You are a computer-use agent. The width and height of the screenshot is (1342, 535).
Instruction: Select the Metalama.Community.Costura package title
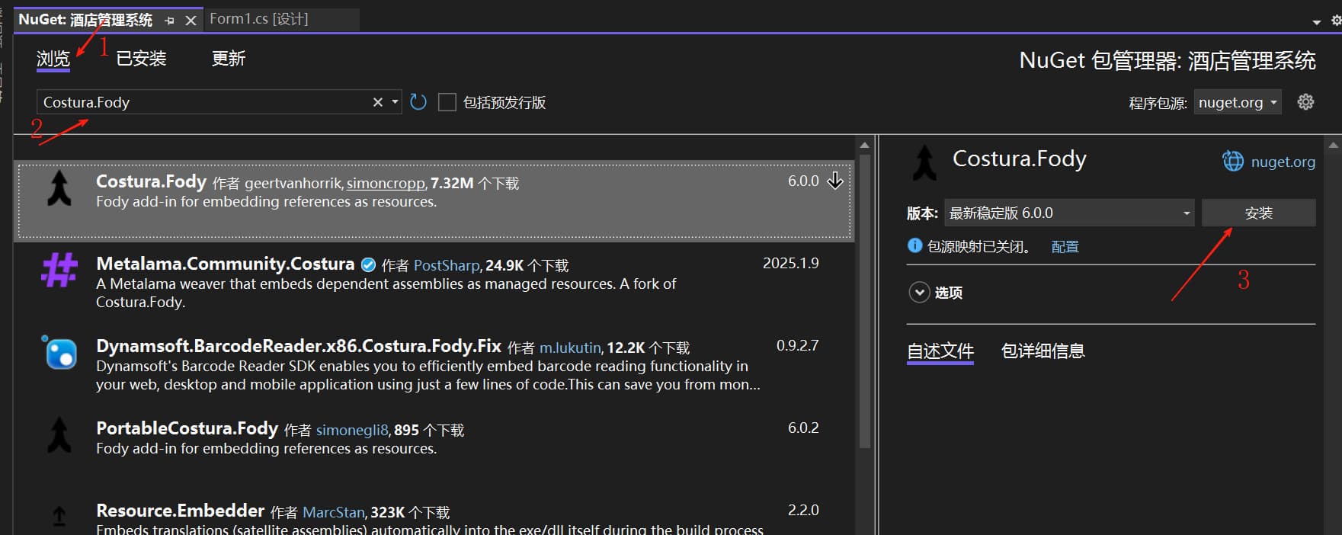225,264
